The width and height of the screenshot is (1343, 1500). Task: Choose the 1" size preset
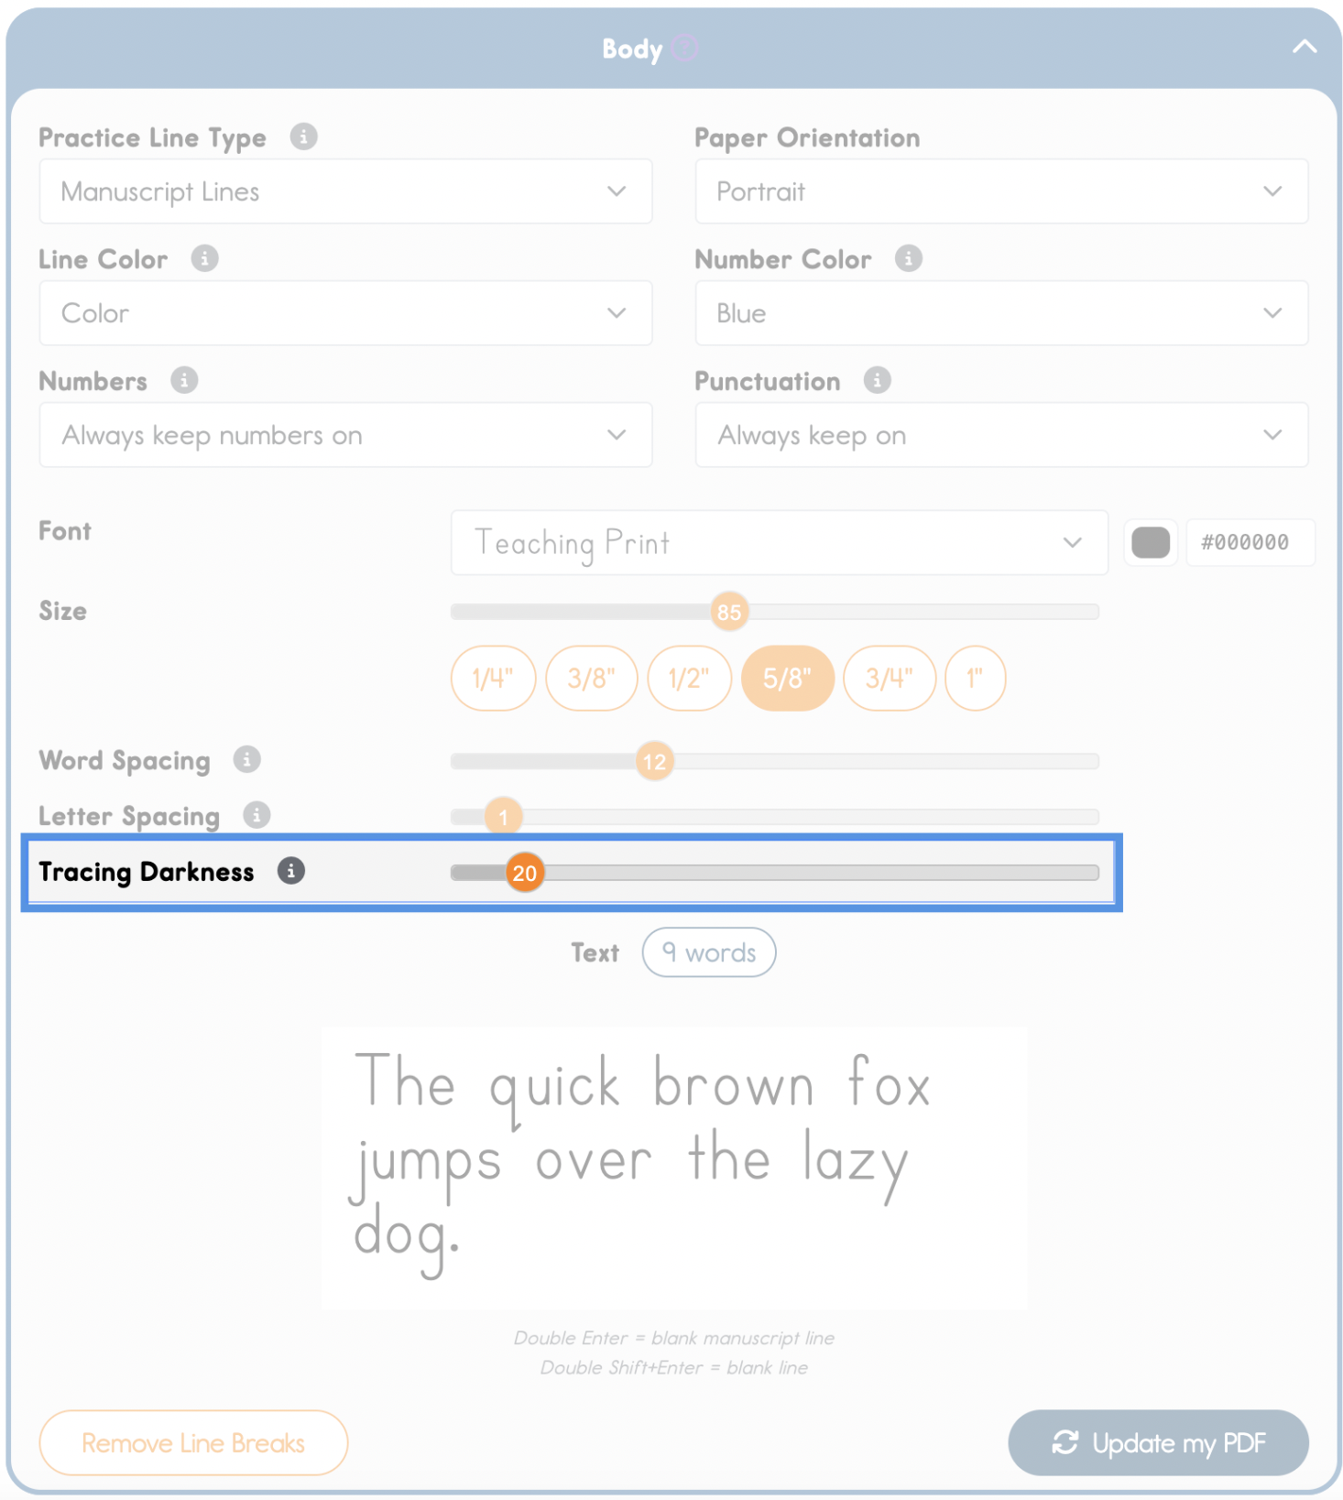[975, 679]
